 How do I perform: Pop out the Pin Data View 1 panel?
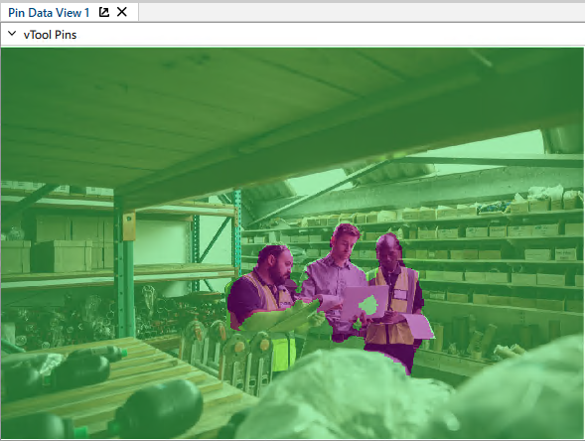[x=104, y=12]
